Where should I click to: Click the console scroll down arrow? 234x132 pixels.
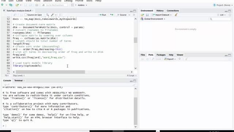coord(136,126)
